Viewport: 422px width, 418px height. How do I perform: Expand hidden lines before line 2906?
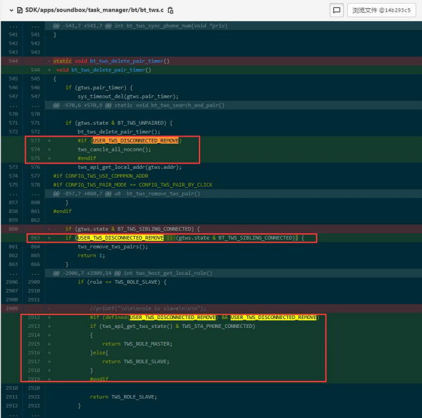pos(22,273)
